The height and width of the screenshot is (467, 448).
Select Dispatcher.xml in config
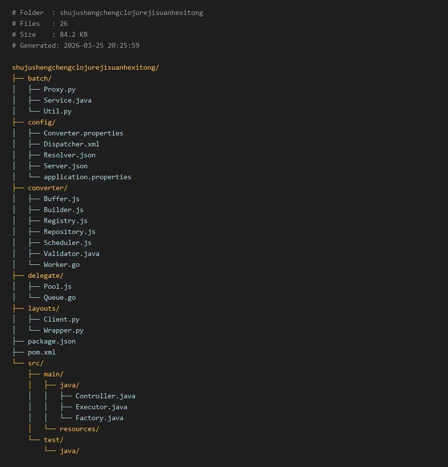(71, 144)
